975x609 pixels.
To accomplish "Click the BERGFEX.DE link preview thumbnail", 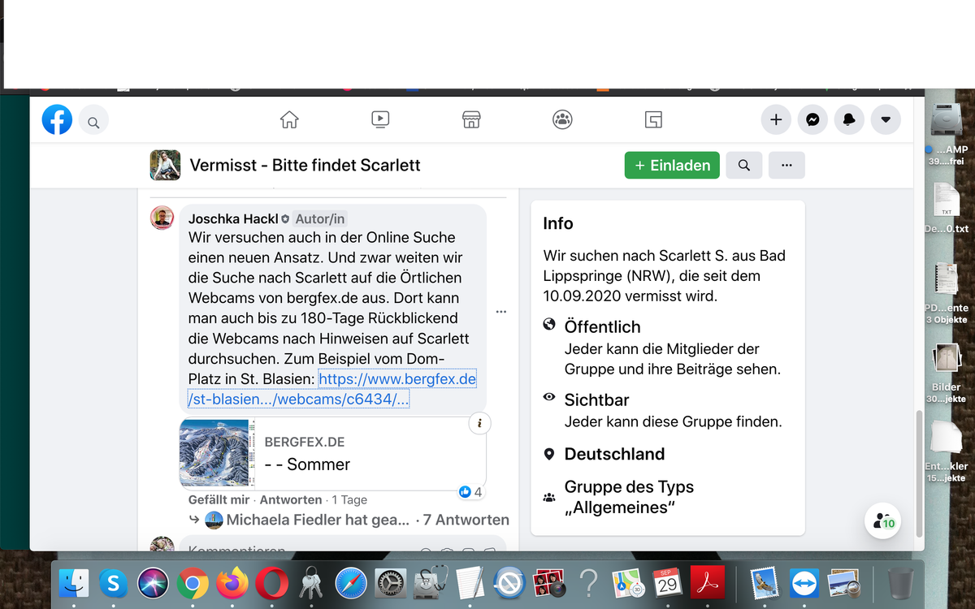I will (215, 453).
